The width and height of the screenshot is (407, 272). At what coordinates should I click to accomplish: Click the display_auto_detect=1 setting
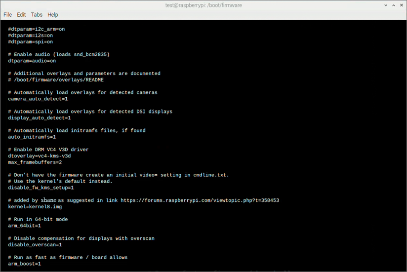pyautogui.click(x=40, y=118)
